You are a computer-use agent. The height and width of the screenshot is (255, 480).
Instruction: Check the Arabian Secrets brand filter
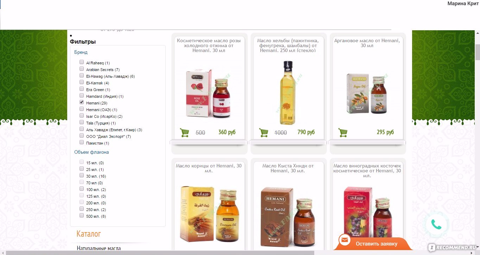pos(82,69)
